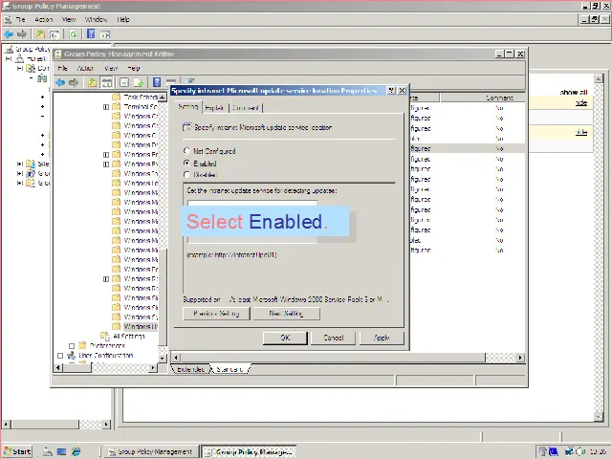Click Apply in Properties dialog
The image size is (612, 459).
click(x=382, y=338)
